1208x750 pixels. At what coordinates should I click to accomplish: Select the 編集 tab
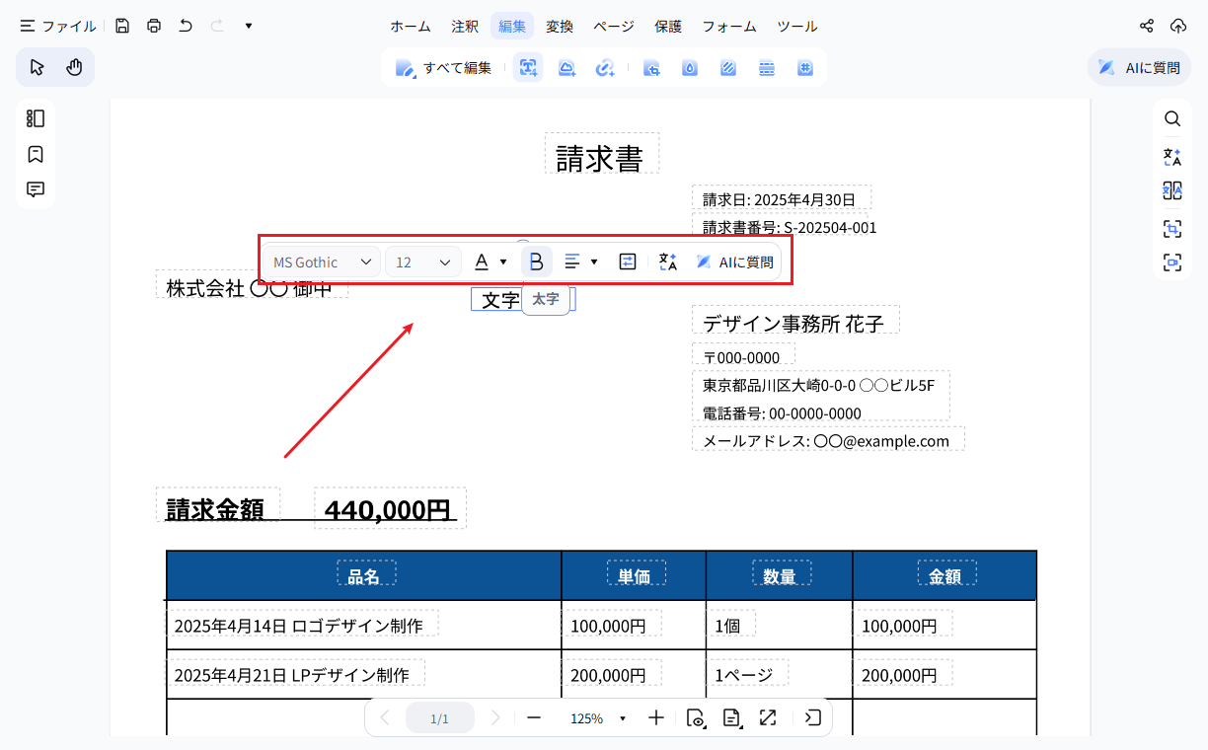[512, 27]
